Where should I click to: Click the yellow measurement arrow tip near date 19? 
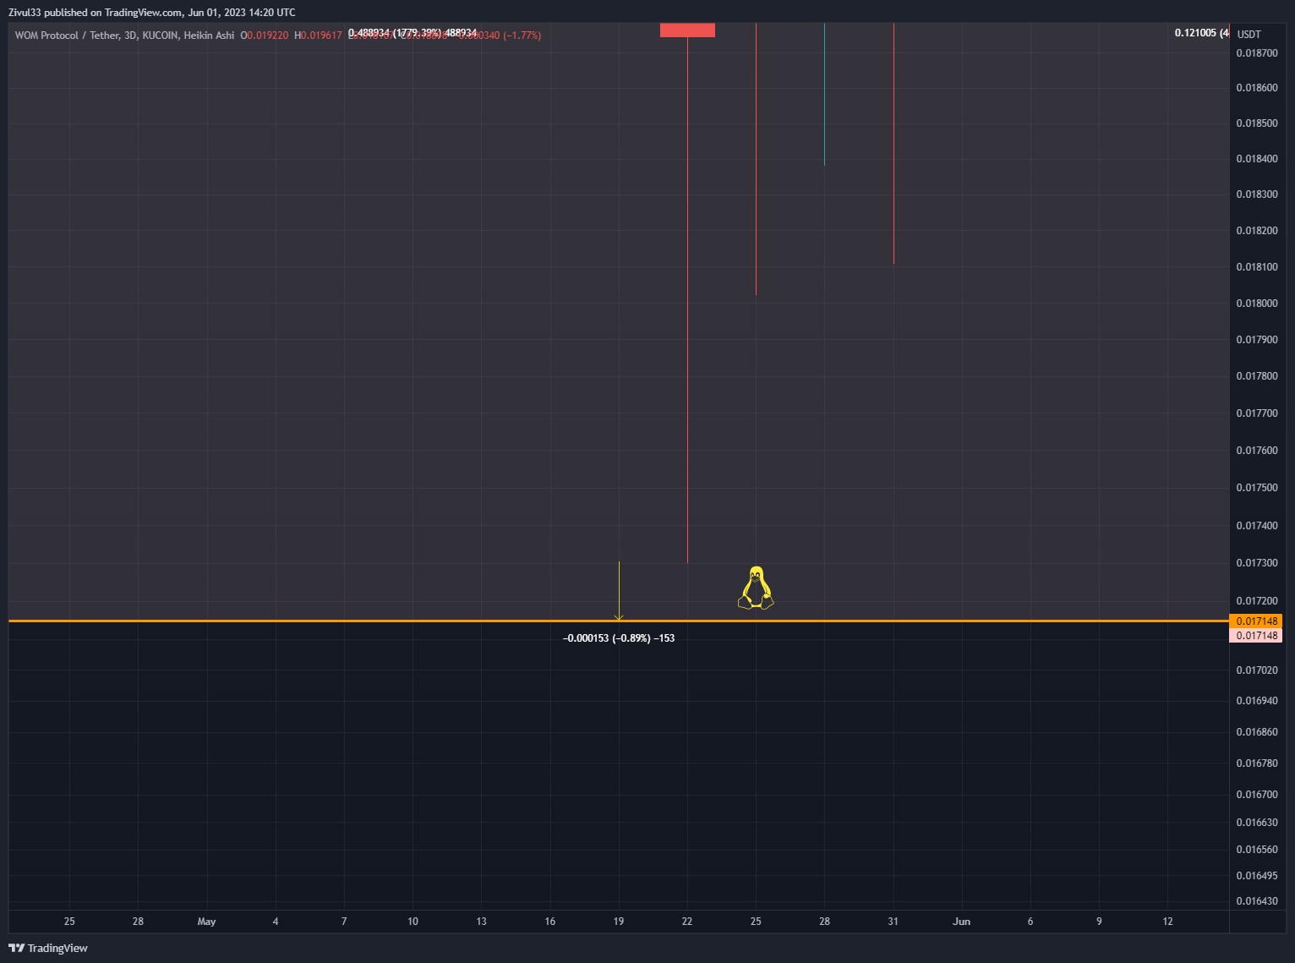pos(619,618)
